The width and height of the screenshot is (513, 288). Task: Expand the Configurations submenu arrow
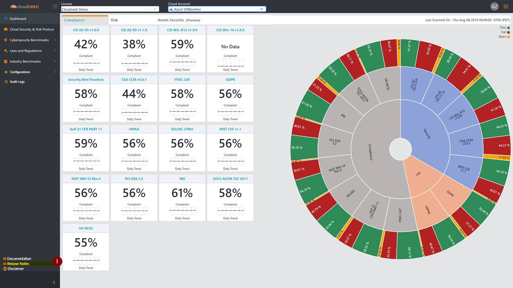55,72
